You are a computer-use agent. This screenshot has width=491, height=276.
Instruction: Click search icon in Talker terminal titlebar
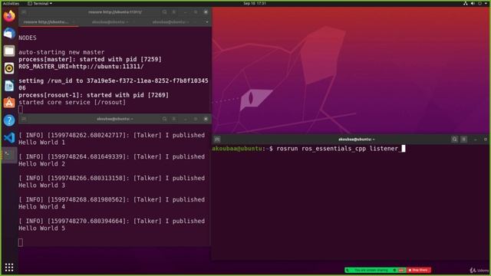click(164, 119)
